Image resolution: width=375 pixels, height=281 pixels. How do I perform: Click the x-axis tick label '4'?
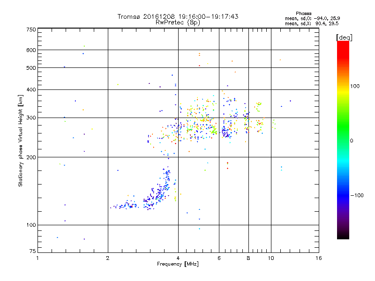click(178, 258)
